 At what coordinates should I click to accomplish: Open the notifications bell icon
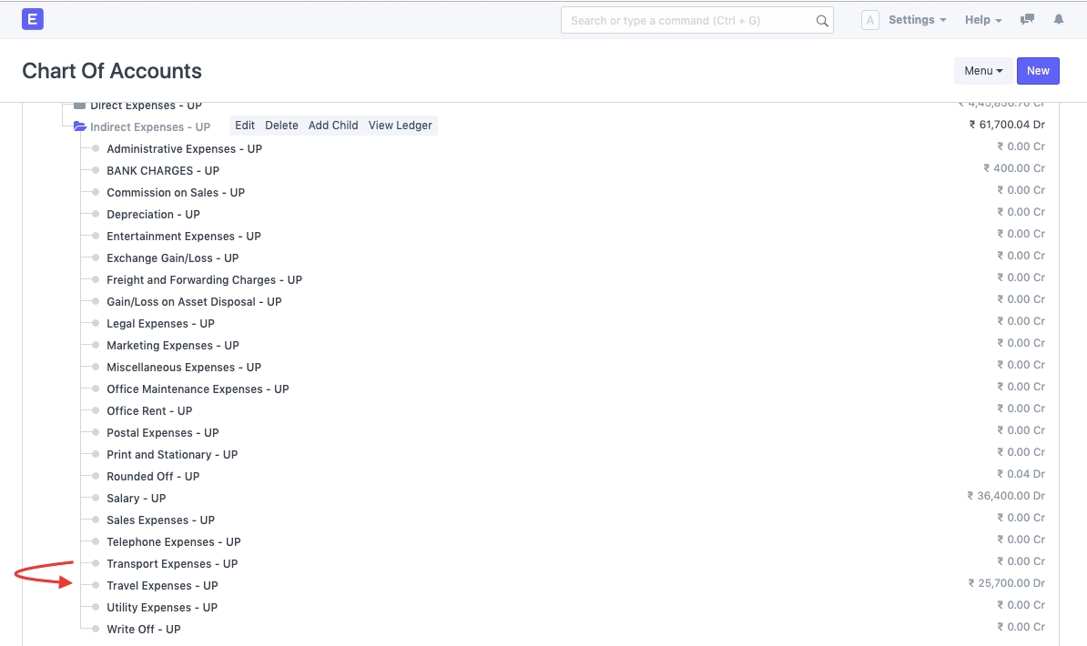point(1058,20)
